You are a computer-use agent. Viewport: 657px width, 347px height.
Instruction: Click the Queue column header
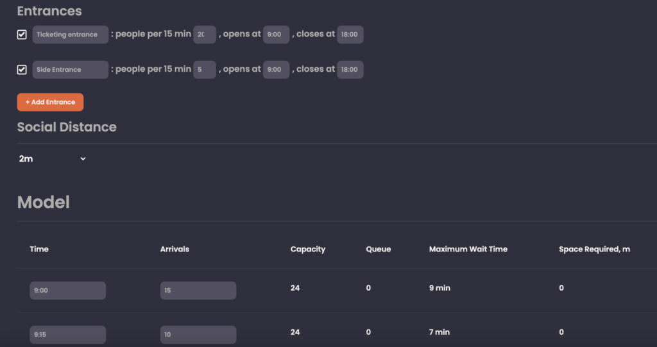pyautogui.click(x=379, y=249)
